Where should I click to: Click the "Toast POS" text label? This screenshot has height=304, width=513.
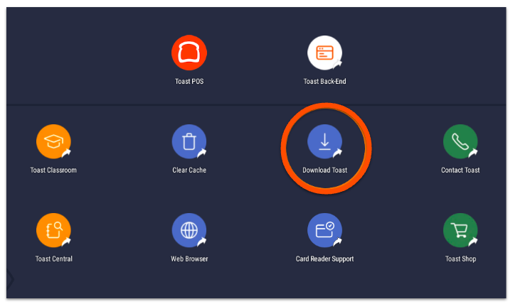coord(189,82)
